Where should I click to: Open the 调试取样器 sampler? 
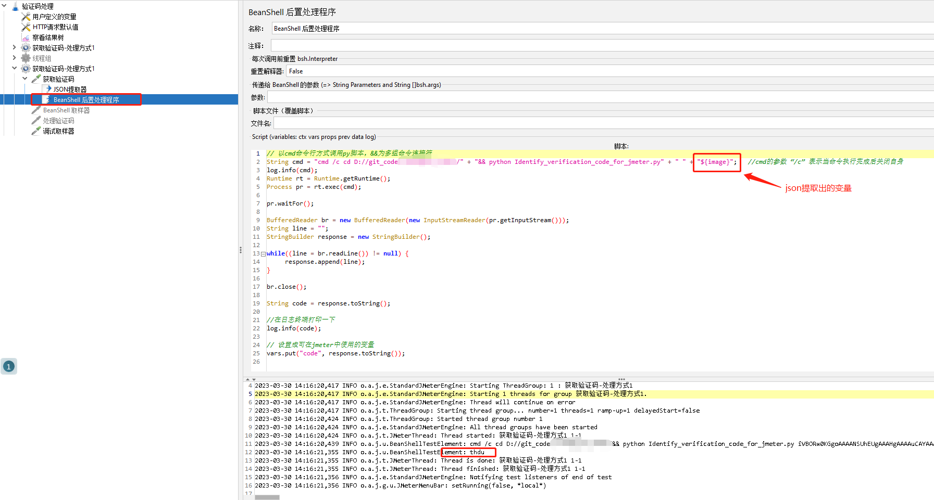tap(58, 131)
